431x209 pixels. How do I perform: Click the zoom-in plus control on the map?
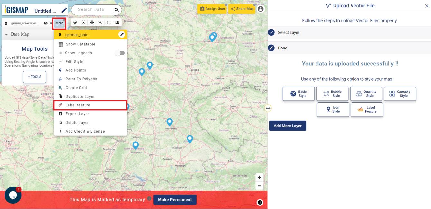tap(259, 177)
